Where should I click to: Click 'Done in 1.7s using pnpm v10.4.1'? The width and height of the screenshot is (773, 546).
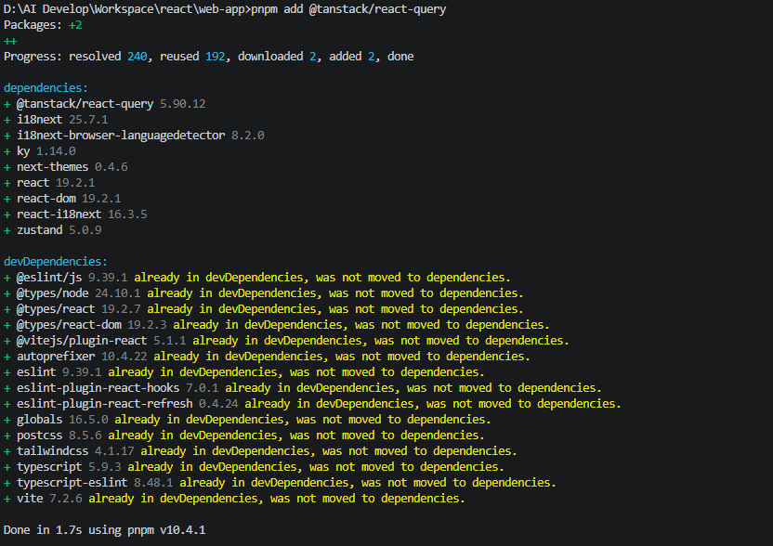click(x=104, y=530)
